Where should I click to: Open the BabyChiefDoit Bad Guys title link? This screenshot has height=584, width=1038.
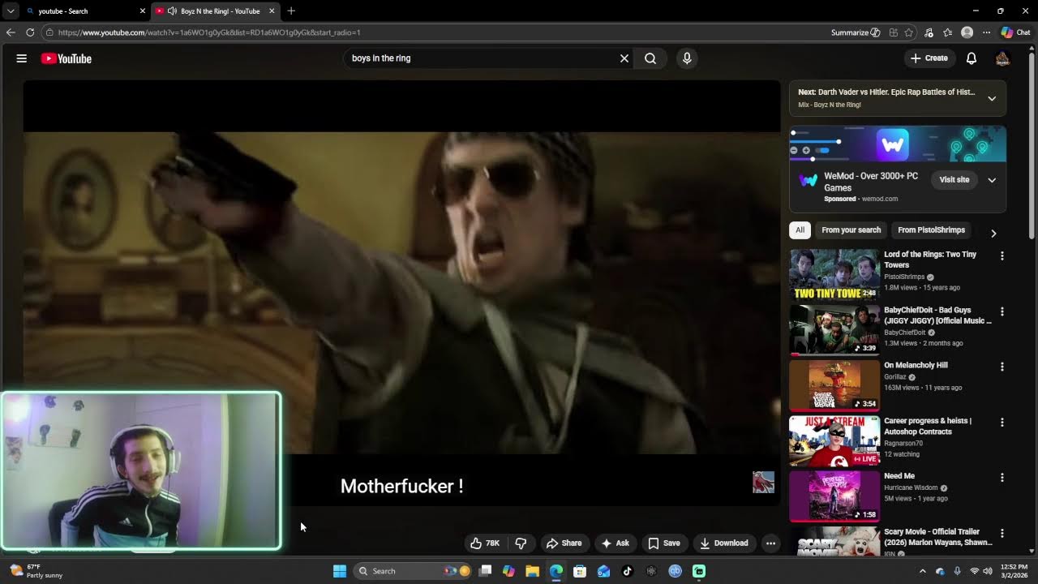coord(937,316)
